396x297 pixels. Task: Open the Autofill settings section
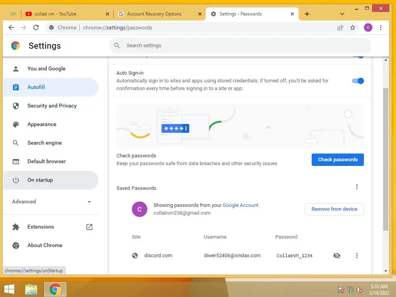click(51, 87)
